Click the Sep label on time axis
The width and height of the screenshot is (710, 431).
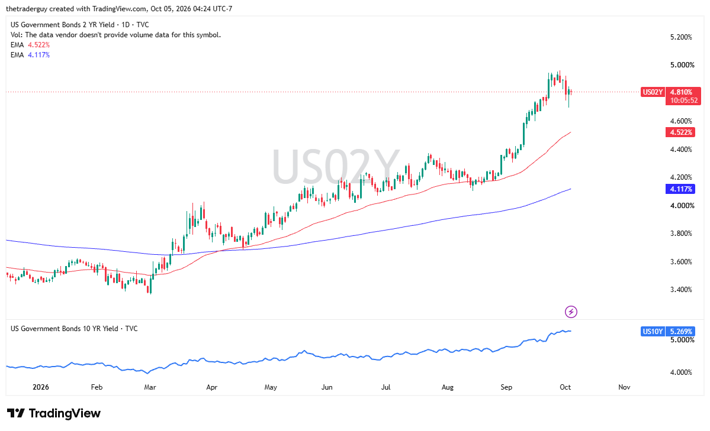tap(506, 387)
